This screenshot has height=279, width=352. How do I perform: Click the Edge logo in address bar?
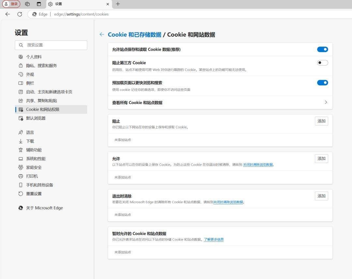click(x=34, y=14)
